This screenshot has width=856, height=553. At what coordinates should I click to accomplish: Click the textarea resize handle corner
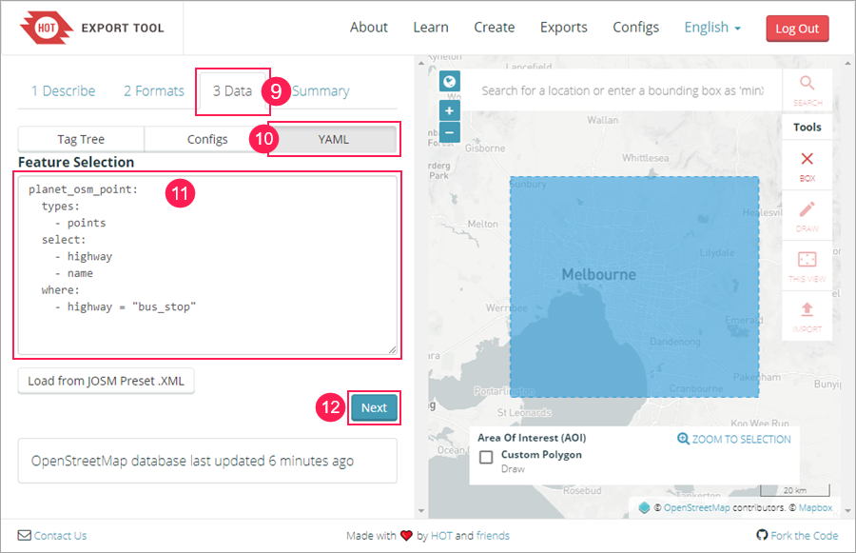[393, 350]
